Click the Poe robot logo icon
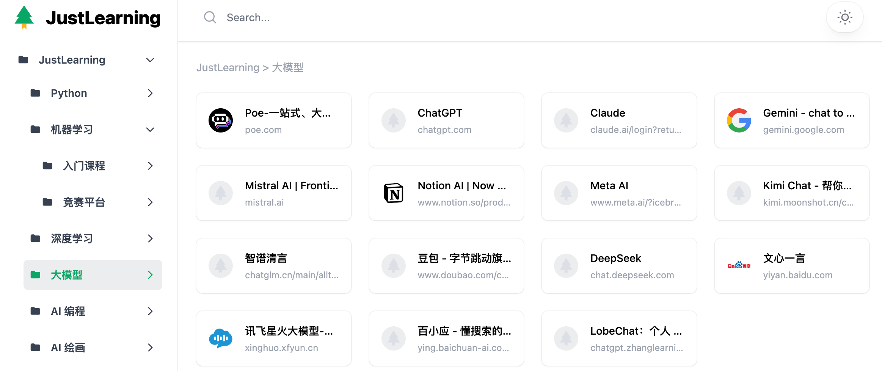Viewport: 882px width, 371px height. pyautogui.click(x=220, y=120)
